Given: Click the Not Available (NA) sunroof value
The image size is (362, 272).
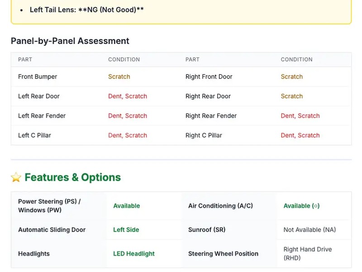Looking at the screenshot, I should (x=310, y=230).
